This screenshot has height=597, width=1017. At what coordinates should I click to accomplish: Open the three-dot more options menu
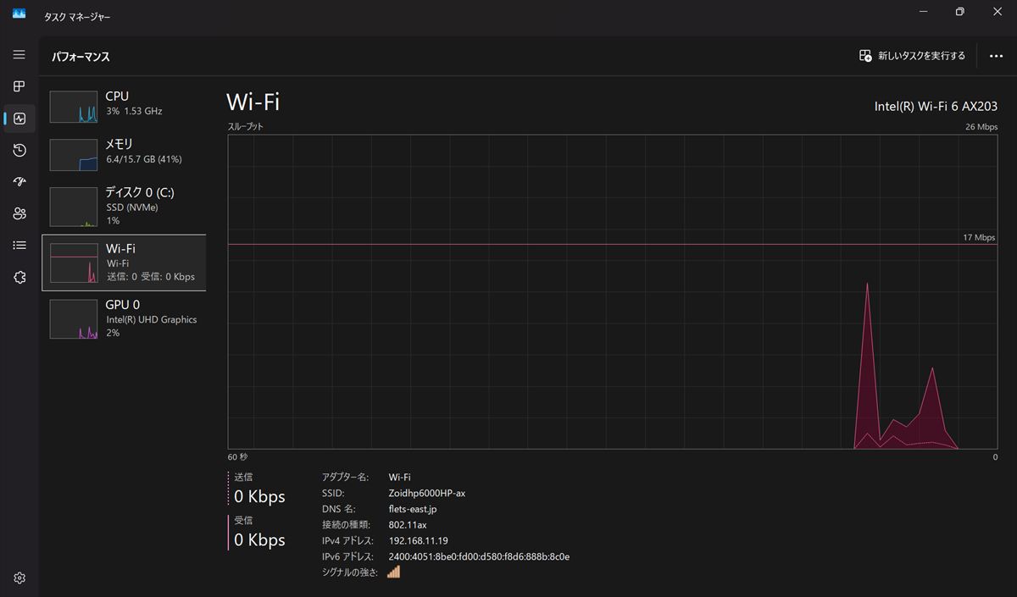(x=996, y=56)
